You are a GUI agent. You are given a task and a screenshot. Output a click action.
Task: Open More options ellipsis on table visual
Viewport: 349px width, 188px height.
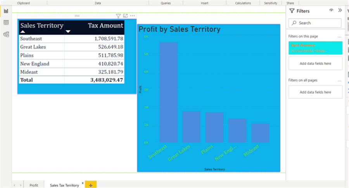click(x=133, y=16)
